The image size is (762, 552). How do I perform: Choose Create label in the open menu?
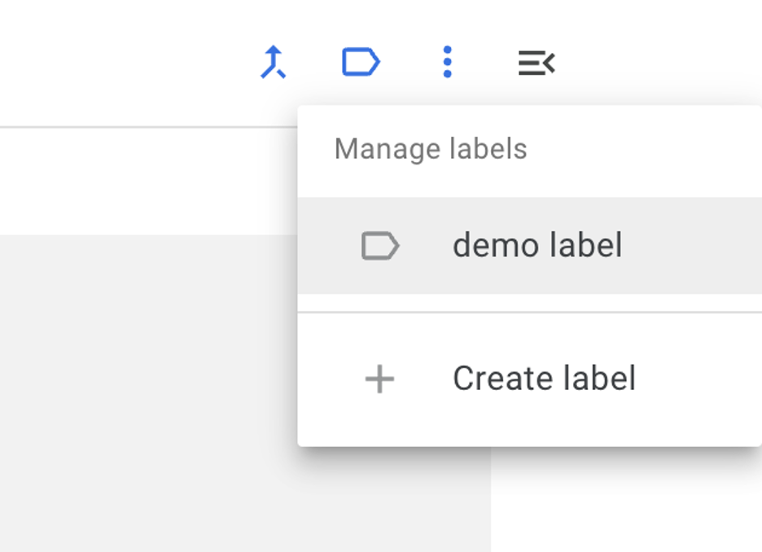544,378
